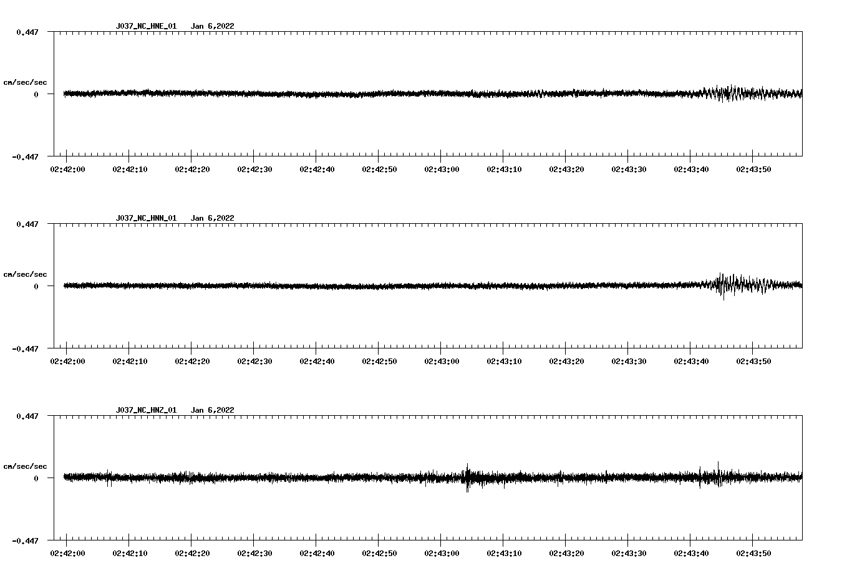Click the positive 0.447 axis value on HNZ plot
The height and width of the screenshot is (576, 847).
click(x=27, y=416)
